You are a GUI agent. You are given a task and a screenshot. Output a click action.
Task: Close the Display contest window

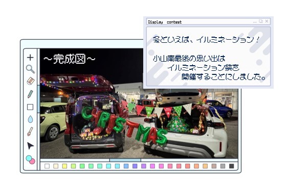pos(267,21)
